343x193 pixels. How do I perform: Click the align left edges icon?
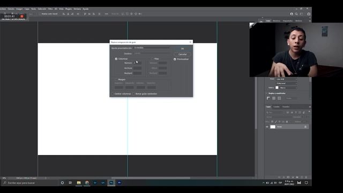pyautogui.click(x=64, y=14)
